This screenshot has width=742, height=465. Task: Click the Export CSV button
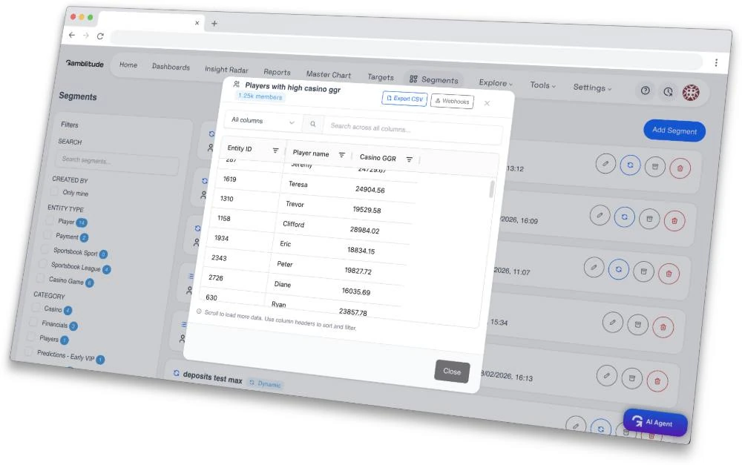pos(404,99)
